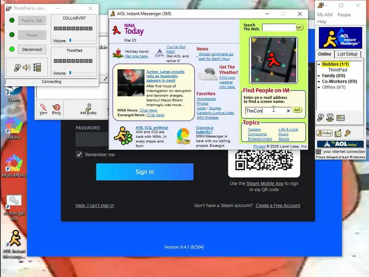
Task: Open the Horoscopes favorites link
Action: pyautogui.click(x=206, y=99)
